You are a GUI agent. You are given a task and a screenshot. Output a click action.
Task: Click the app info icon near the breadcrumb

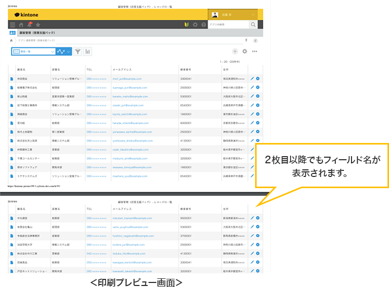[x=255, y=41]
